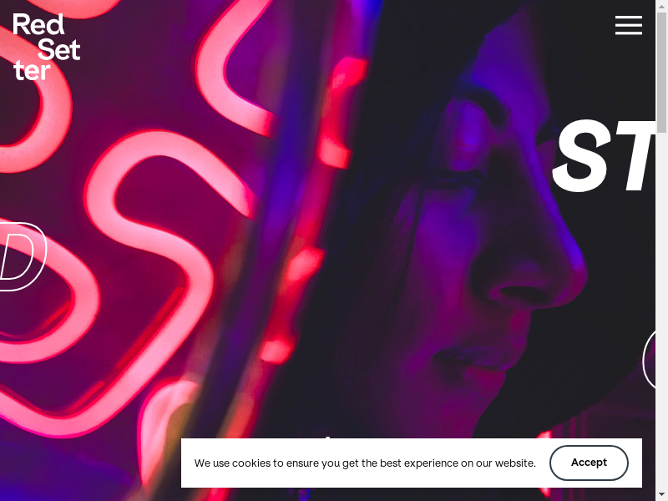Click the word 'Set' in the logo

[58, 49]
